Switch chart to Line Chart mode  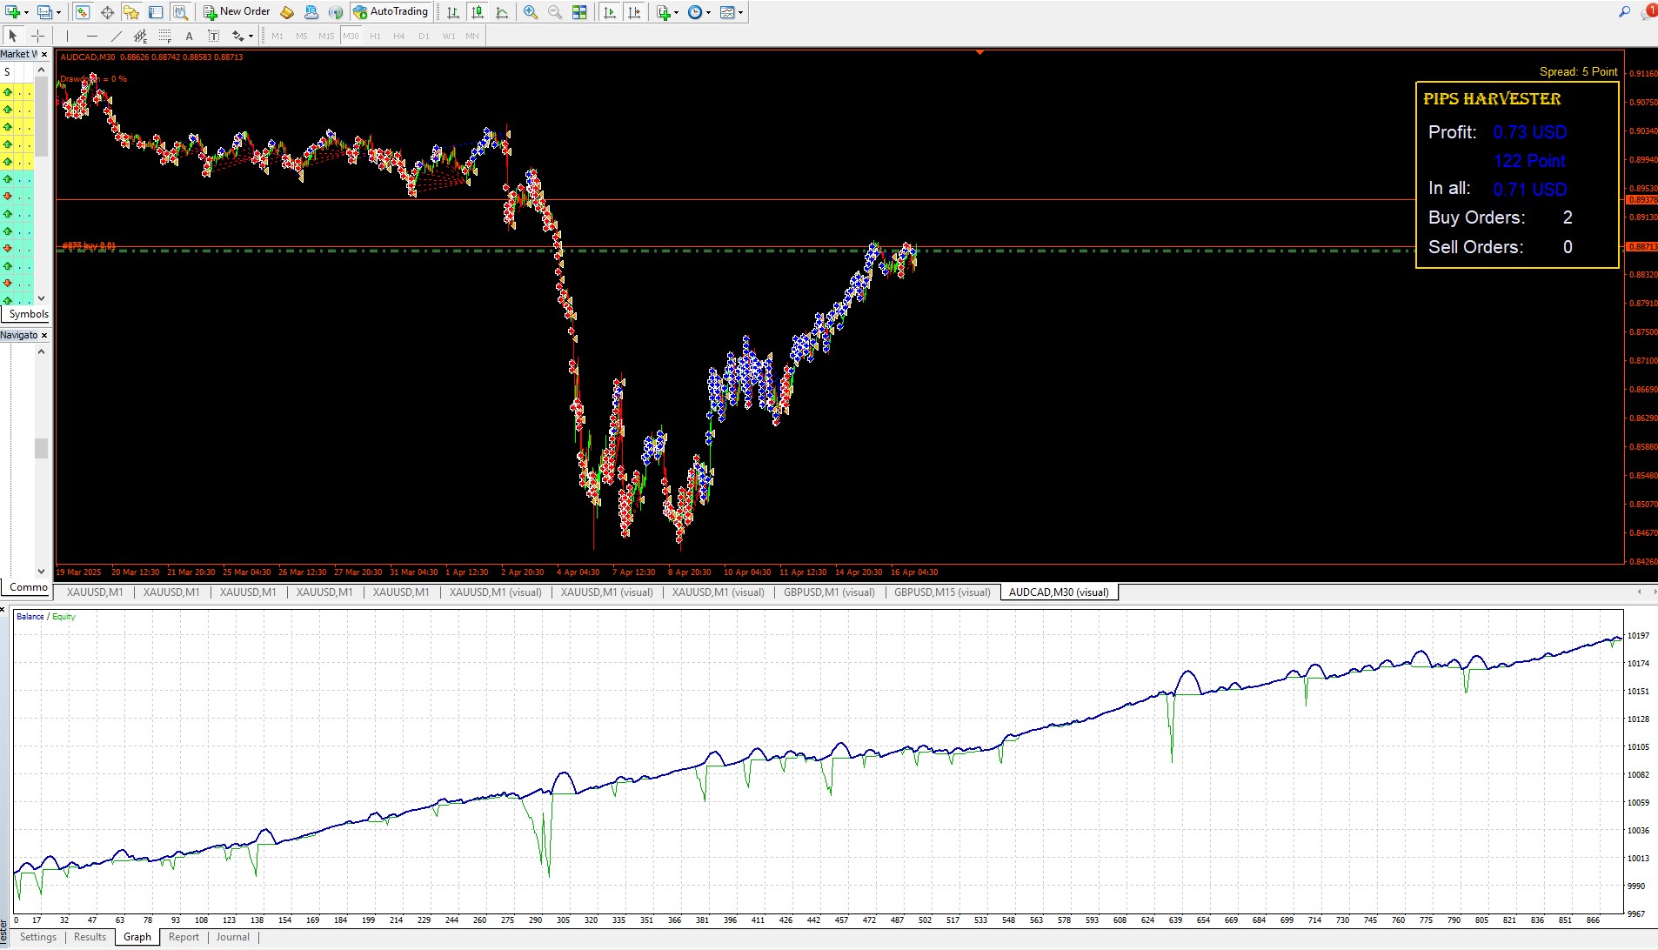502,12
